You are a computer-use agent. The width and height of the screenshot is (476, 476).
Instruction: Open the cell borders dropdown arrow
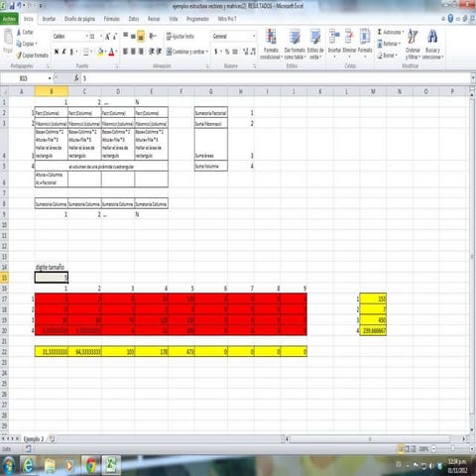[x=91, y=52]
